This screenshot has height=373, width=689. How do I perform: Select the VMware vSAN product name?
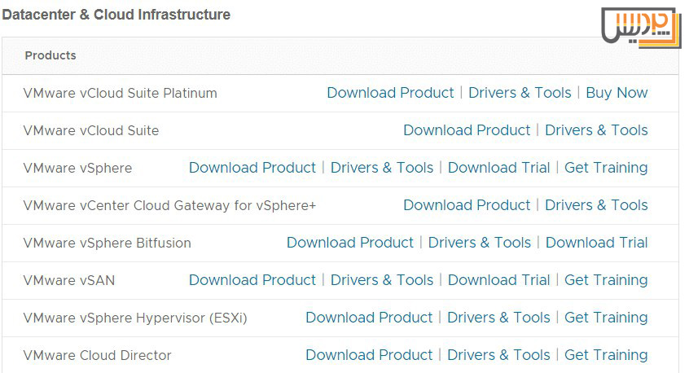(x=68, y=280)
